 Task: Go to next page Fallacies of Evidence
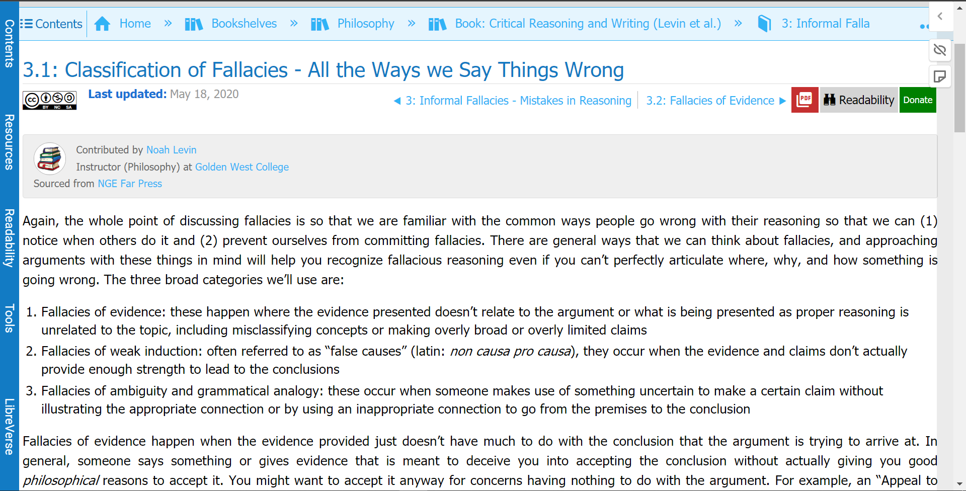tap(715, 101)
